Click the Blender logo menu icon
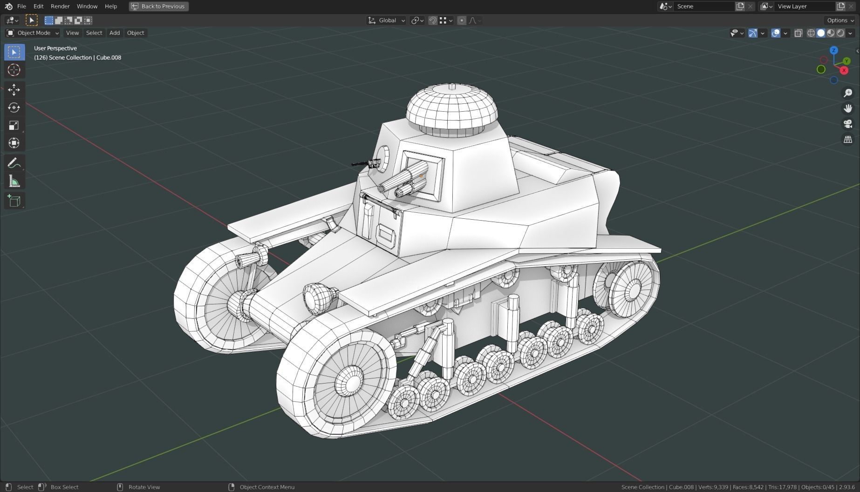 8,6
